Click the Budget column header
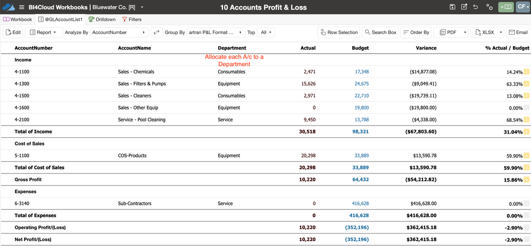Image resolution: width=531 pixels, height=246 pixels. [x=360, y=48]
